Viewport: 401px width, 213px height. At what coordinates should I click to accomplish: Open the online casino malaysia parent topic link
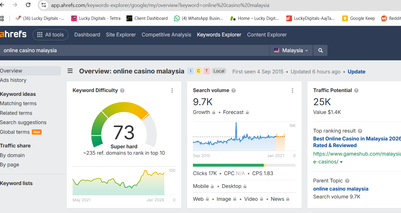click(341, 189)
